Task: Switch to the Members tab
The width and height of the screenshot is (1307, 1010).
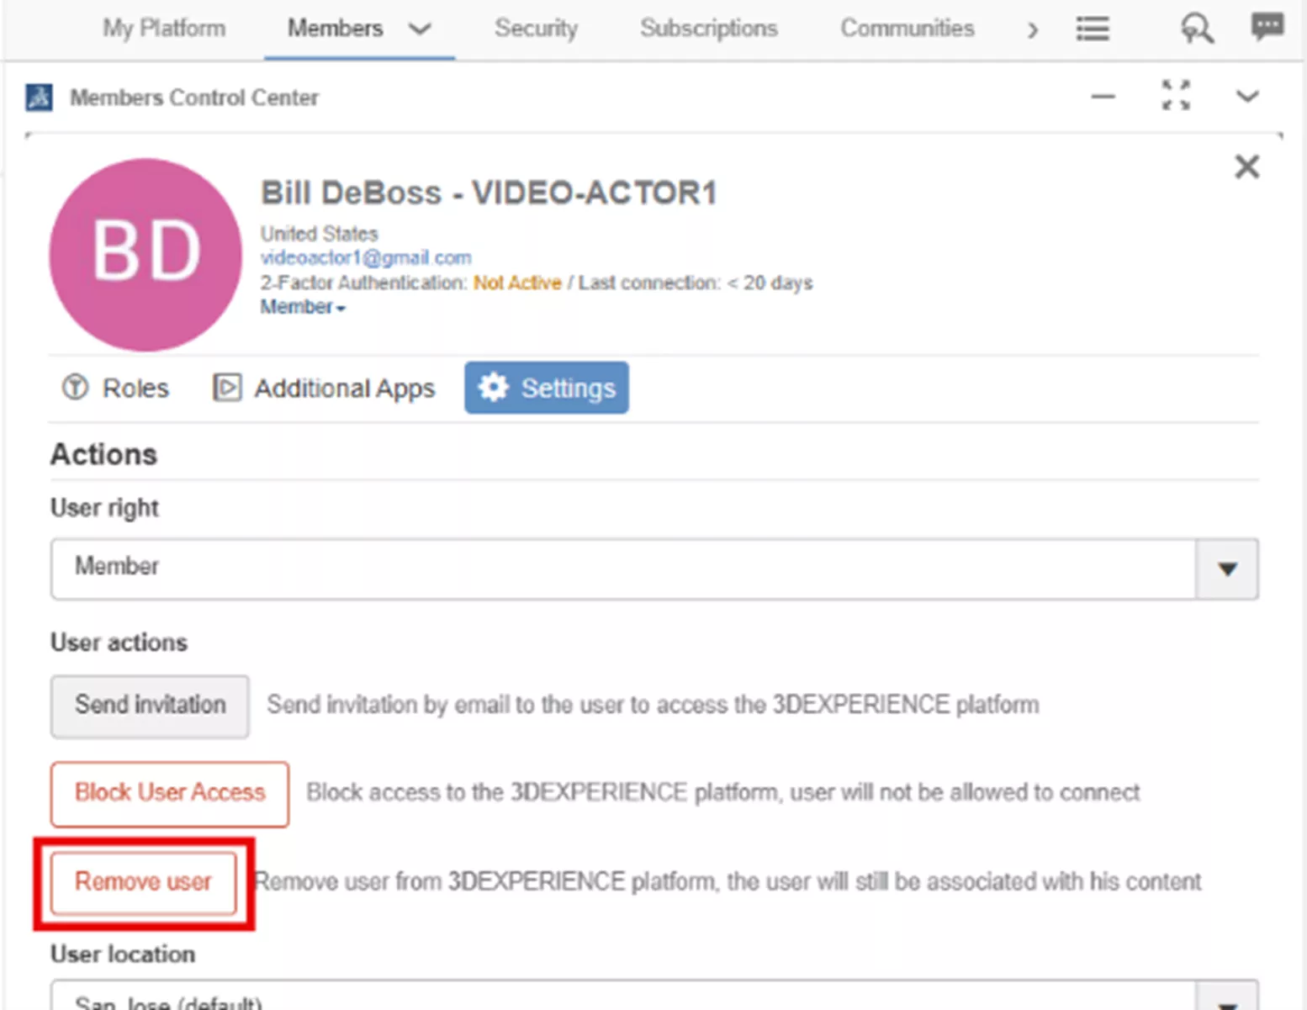Action: click(x=335, y=28)
